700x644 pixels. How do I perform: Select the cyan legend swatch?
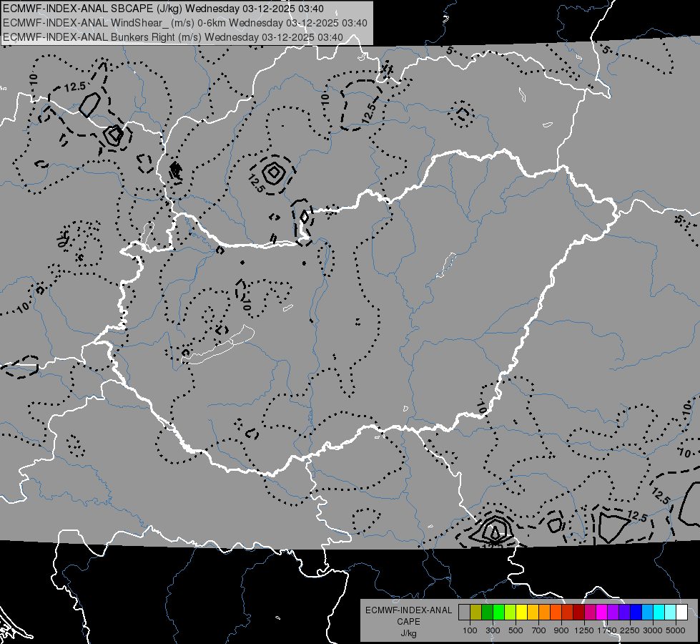click(x=659, y=612)
